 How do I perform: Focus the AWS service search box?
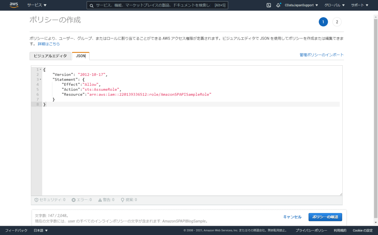tap(157, 5)
